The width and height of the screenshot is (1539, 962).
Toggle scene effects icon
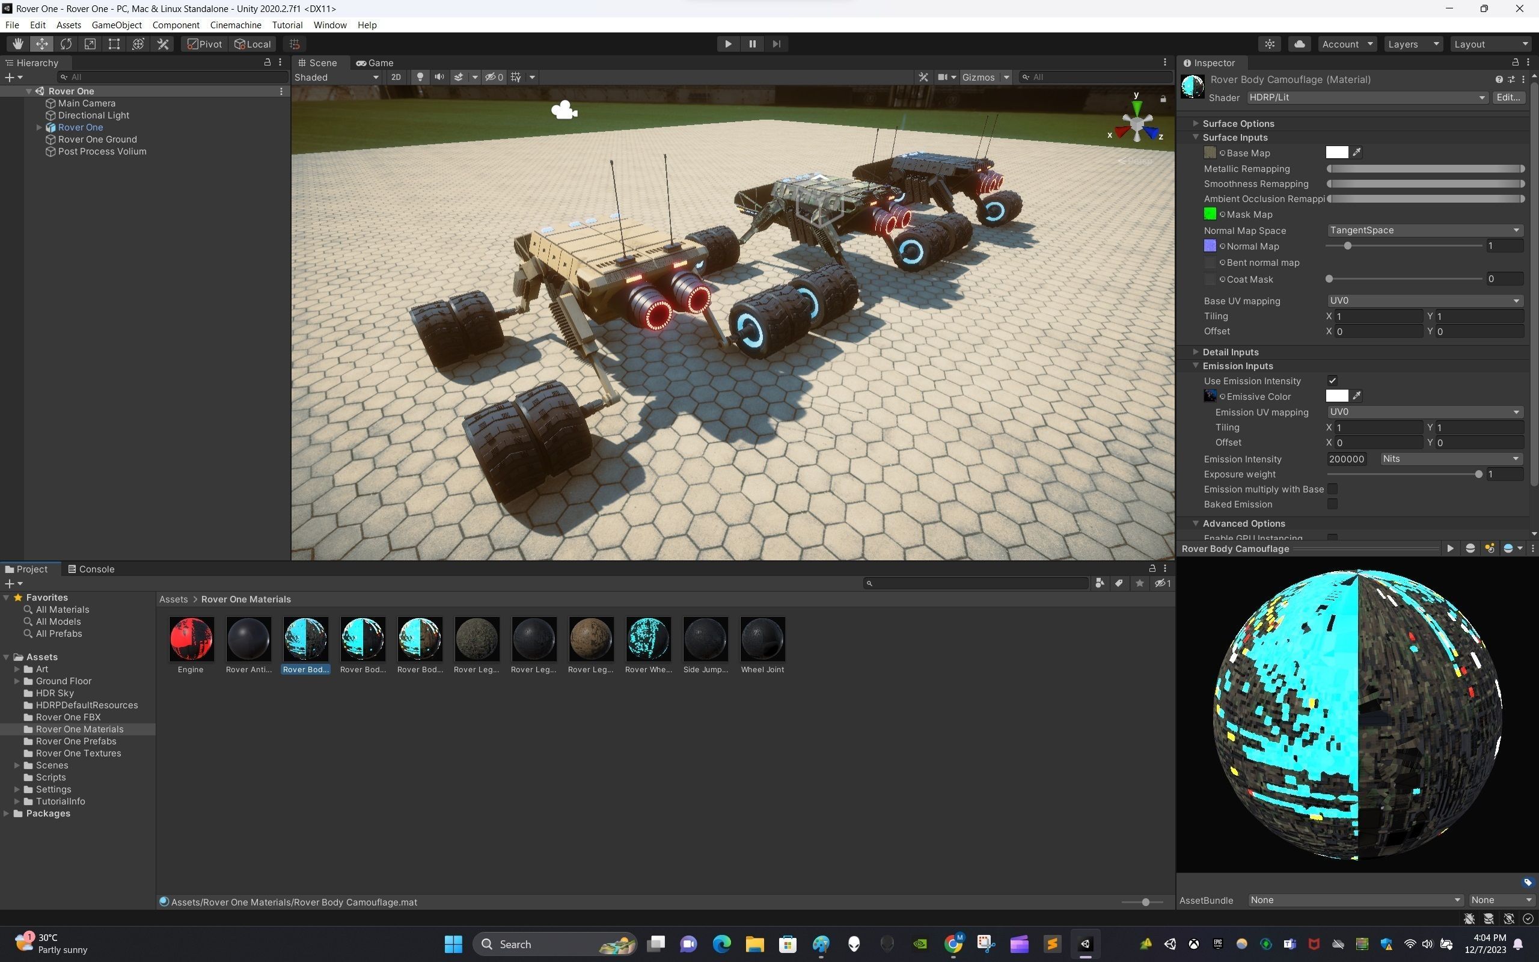click(x=459, y=77)
